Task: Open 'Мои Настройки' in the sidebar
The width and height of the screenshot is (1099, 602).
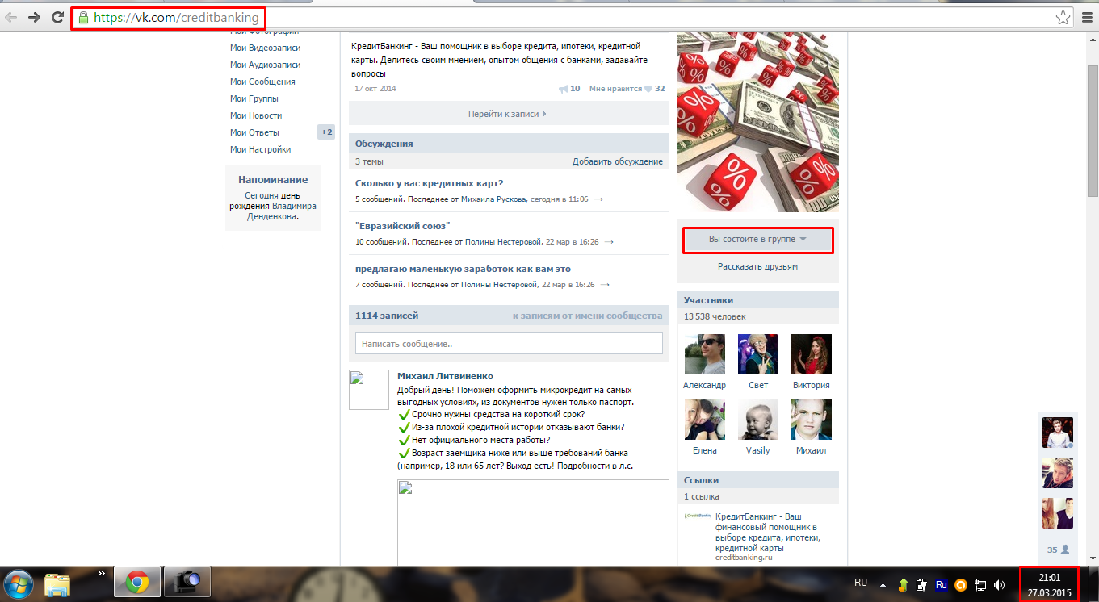Action: click(260, 149)
